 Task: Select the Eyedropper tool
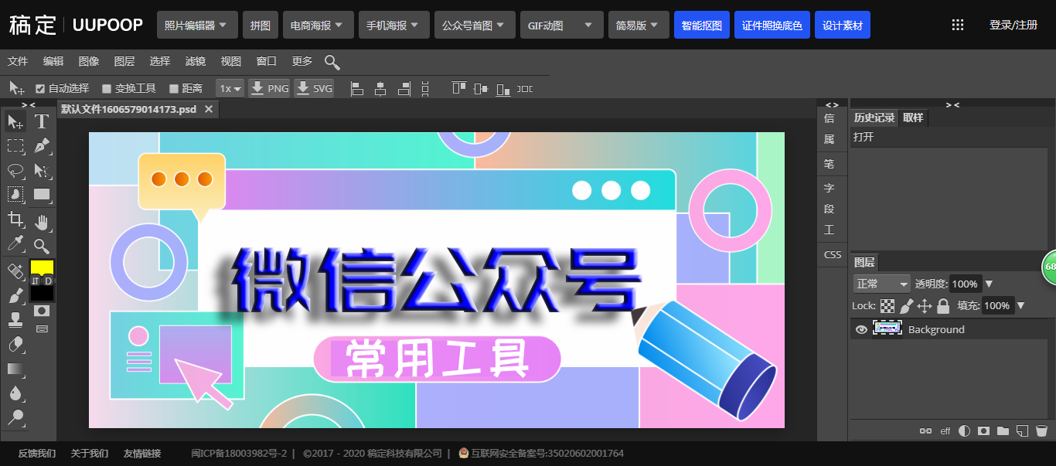pos(15,243)
